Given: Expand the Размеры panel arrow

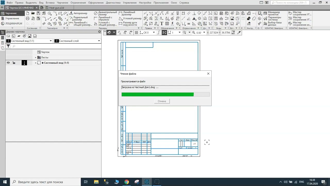Looking at the screenshot, I should coord(138,28).
